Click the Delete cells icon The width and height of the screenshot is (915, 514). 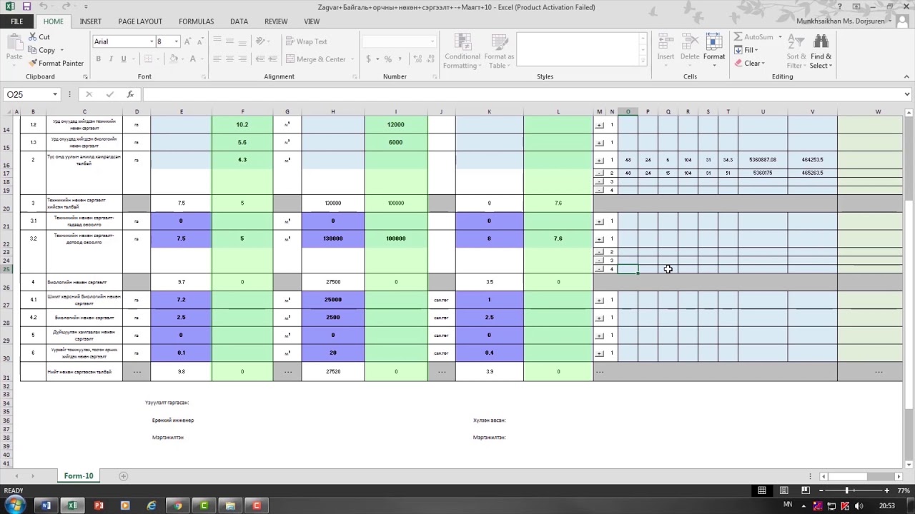690,42
